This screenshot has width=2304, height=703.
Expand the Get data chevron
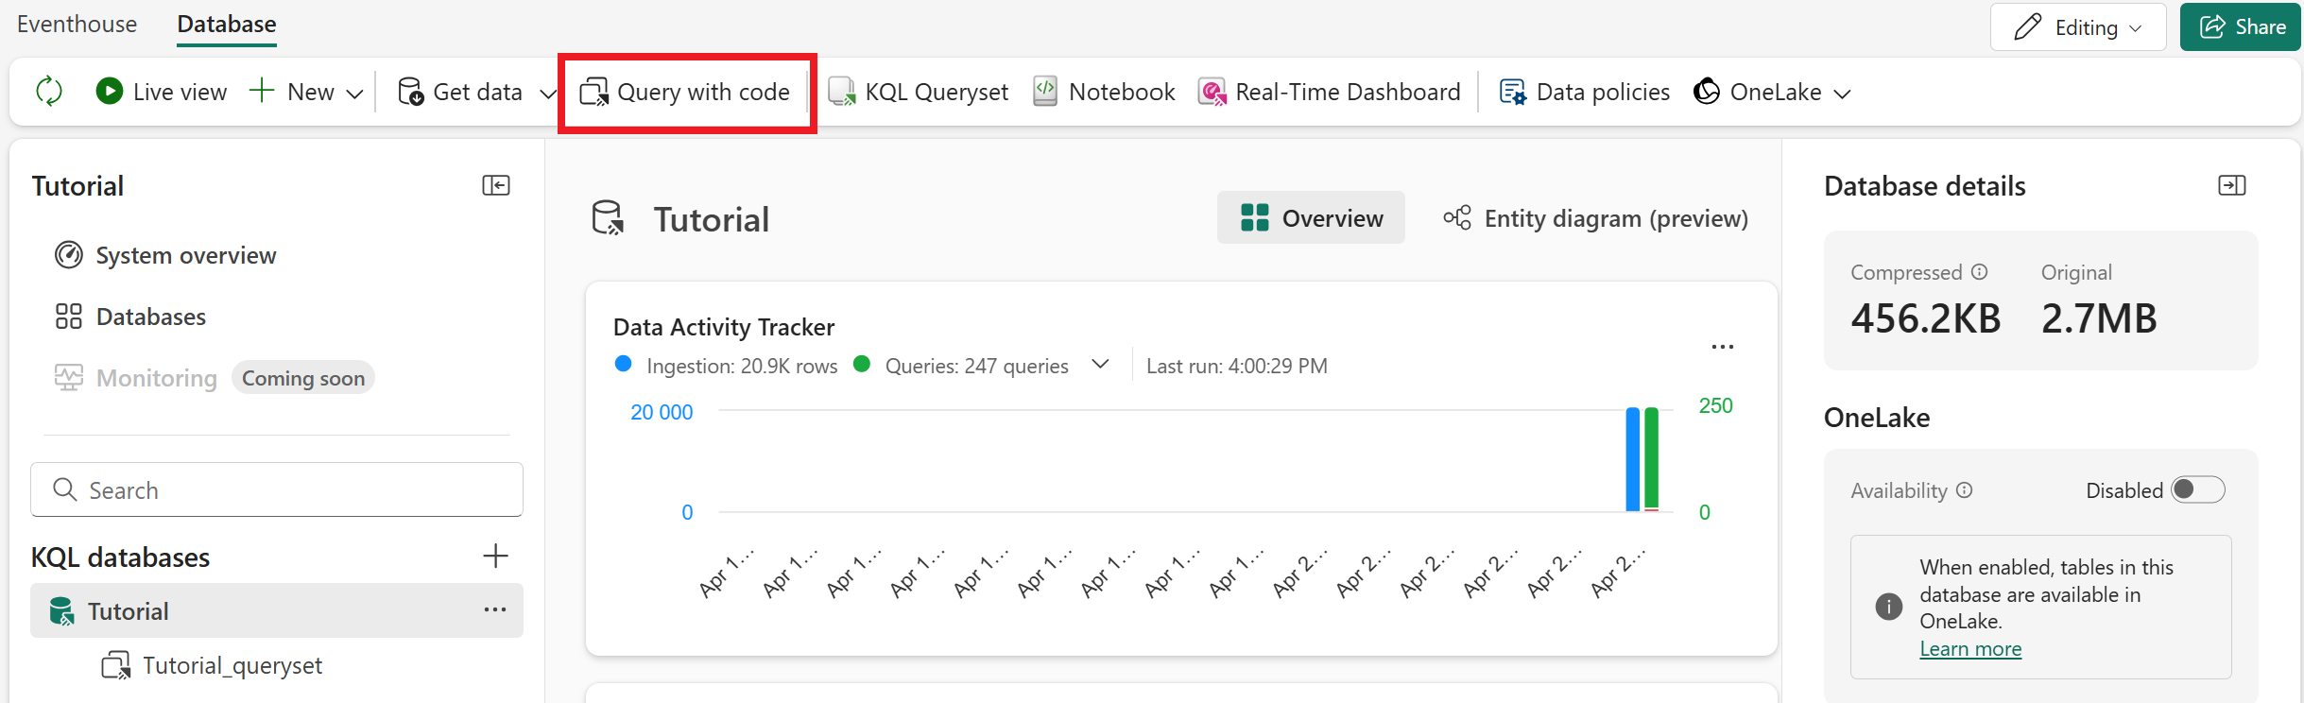pos(547,93)
